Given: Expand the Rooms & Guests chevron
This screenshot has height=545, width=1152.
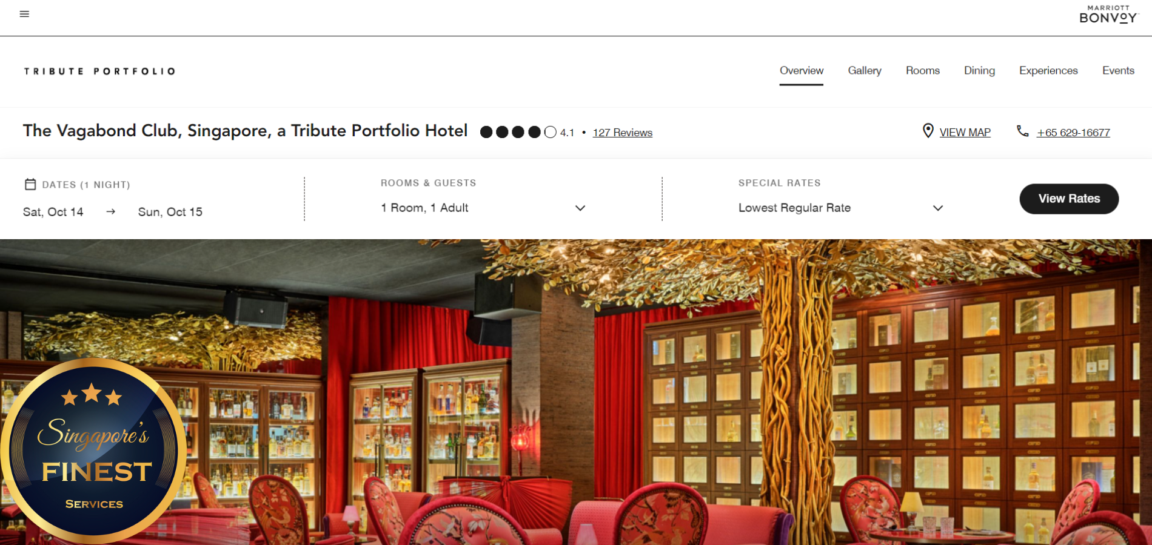Looking at the screenshot, I should [580, 208].
